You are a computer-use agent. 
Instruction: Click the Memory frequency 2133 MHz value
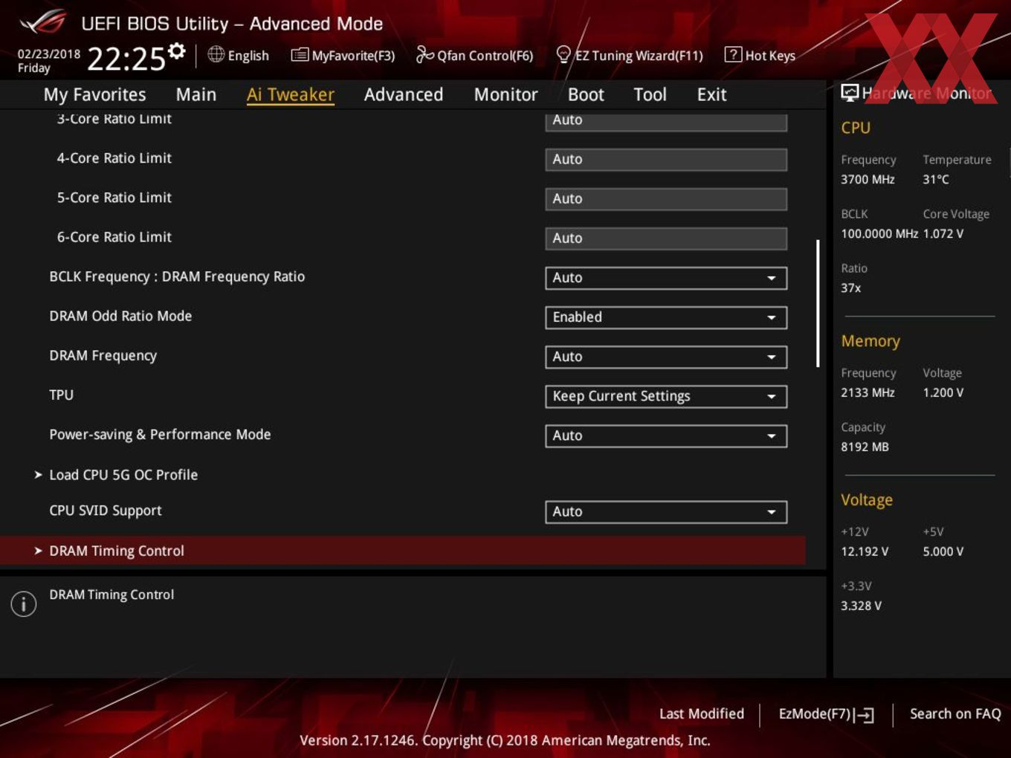point(868,392)
